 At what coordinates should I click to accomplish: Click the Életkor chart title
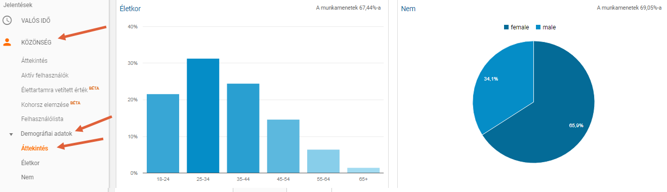click(130, 9)
